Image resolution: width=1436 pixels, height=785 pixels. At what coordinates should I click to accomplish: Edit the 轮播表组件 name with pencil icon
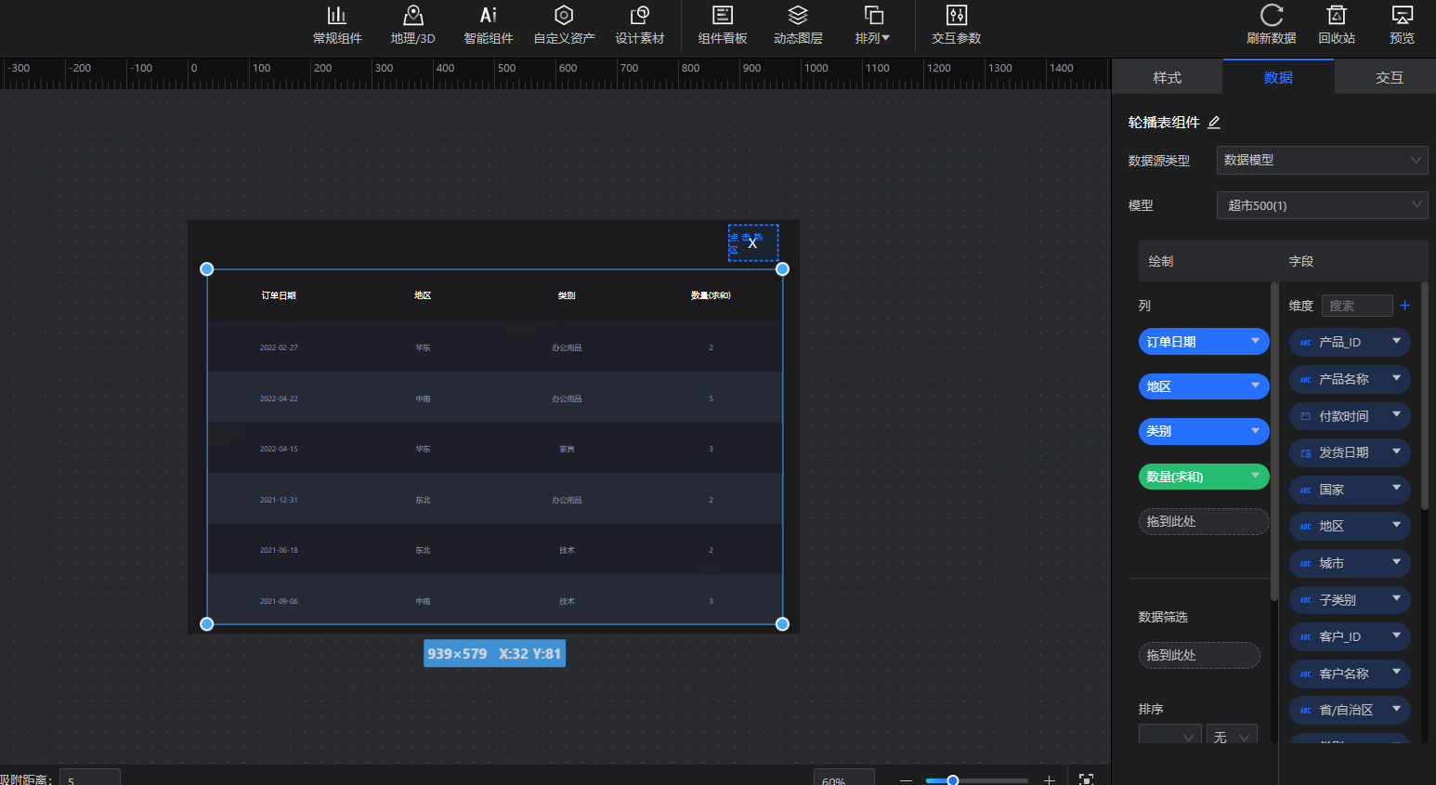1214,123
